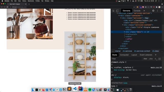
Task: Open Firefox from the dock
Action: (43, 90)
